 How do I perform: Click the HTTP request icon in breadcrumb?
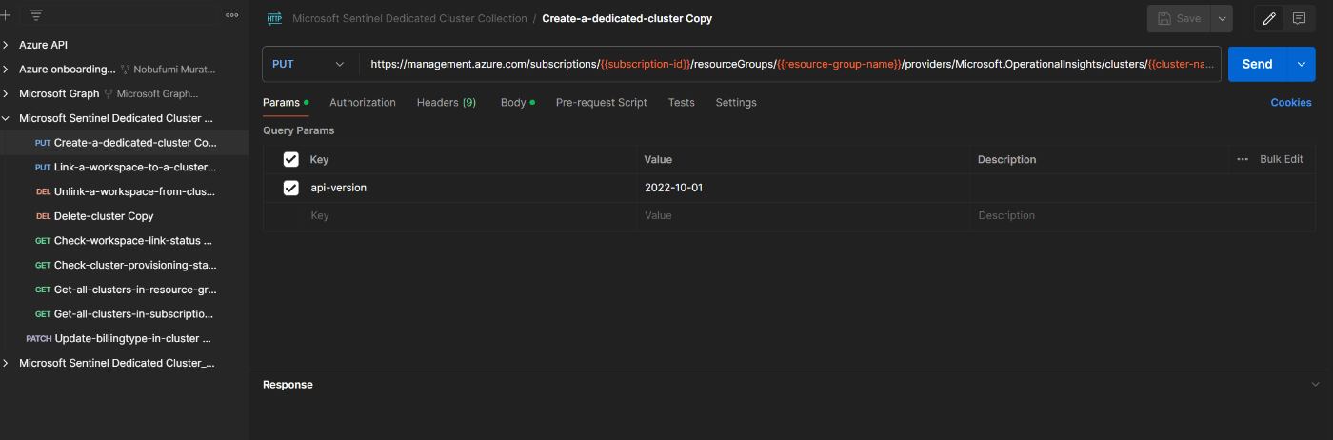[x=275, y=18]
